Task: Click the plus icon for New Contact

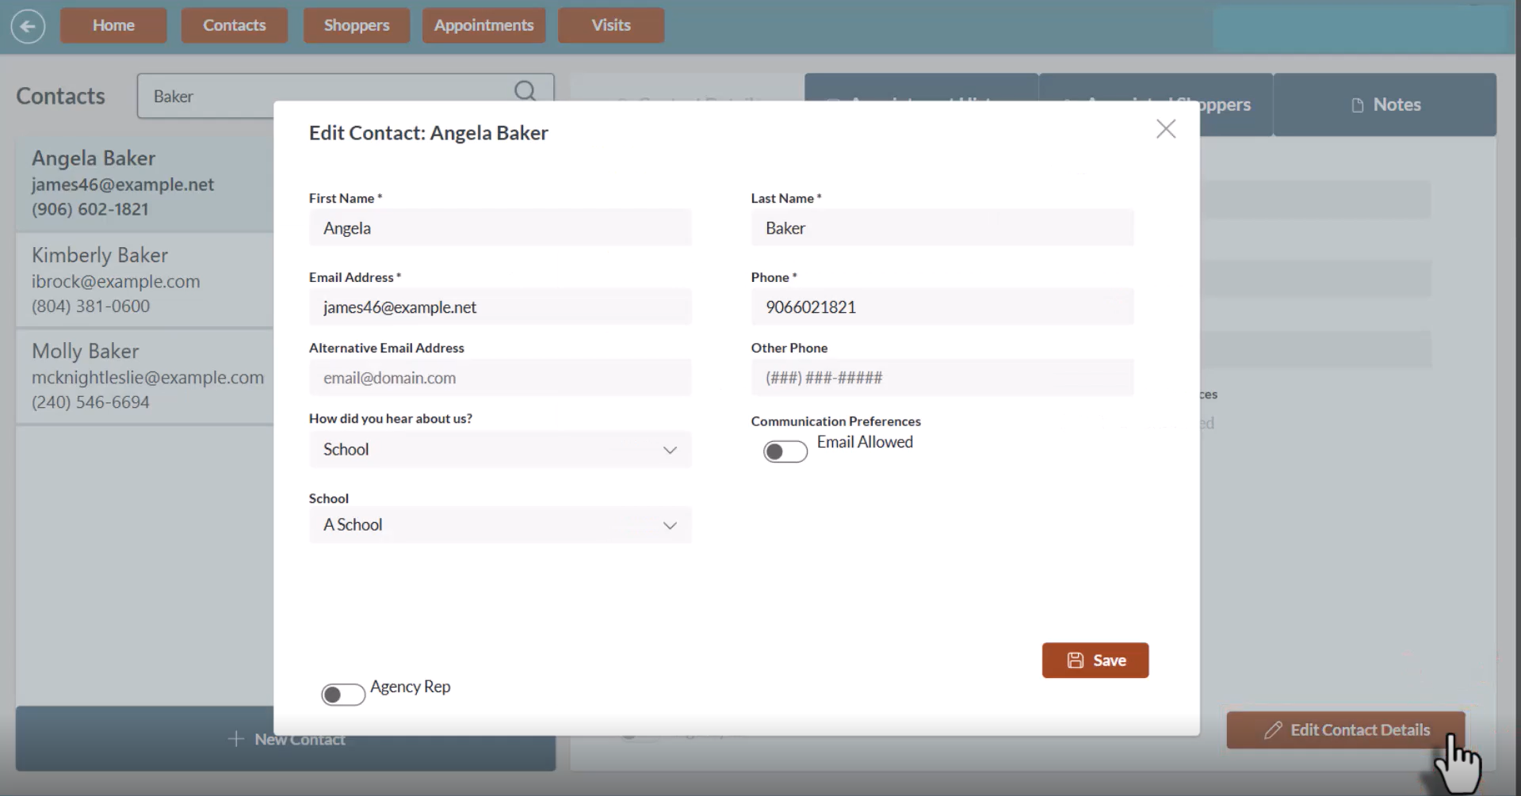Action: pos(235,739)
